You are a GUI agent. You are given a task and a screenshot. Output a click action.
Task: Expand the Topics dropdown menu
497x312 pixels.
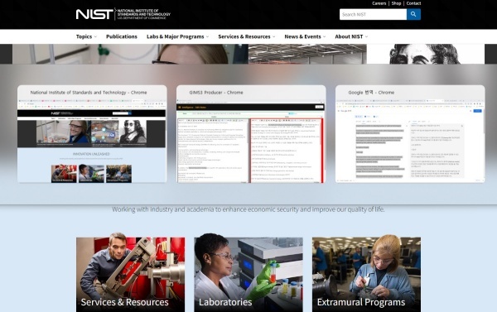tap(86, 36)
